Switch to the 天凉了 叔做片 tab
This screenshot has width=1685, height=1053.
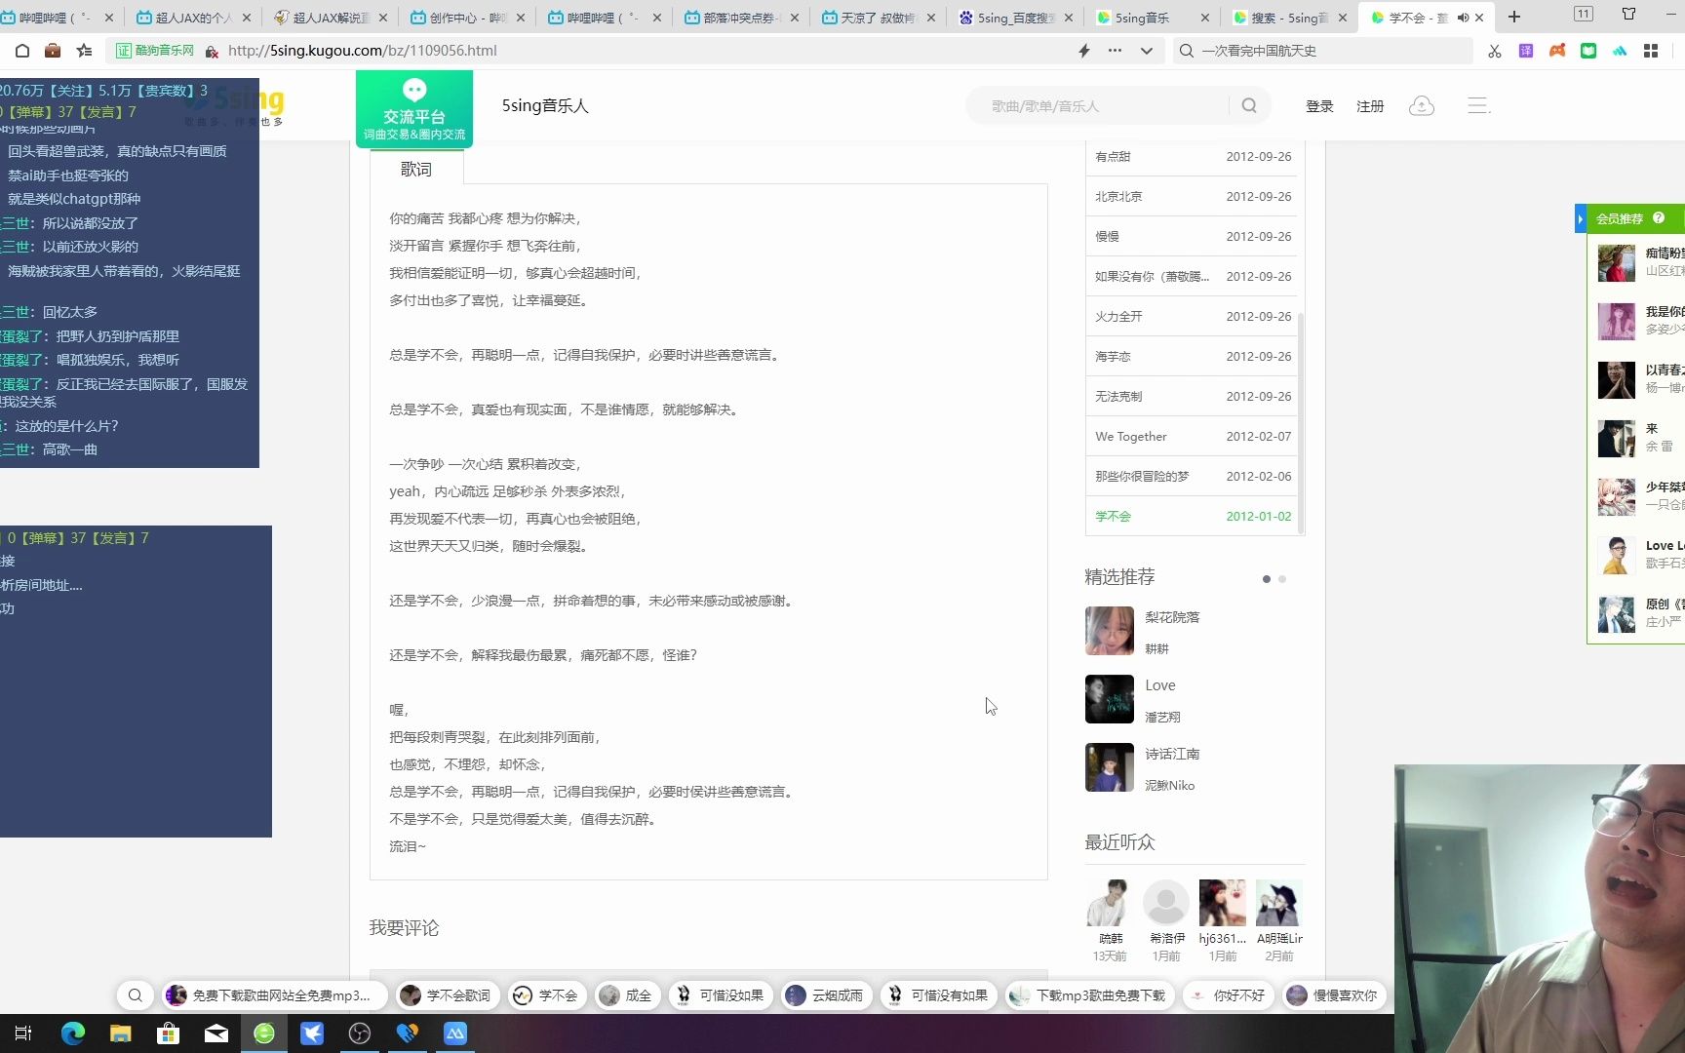tap(880, 18)
